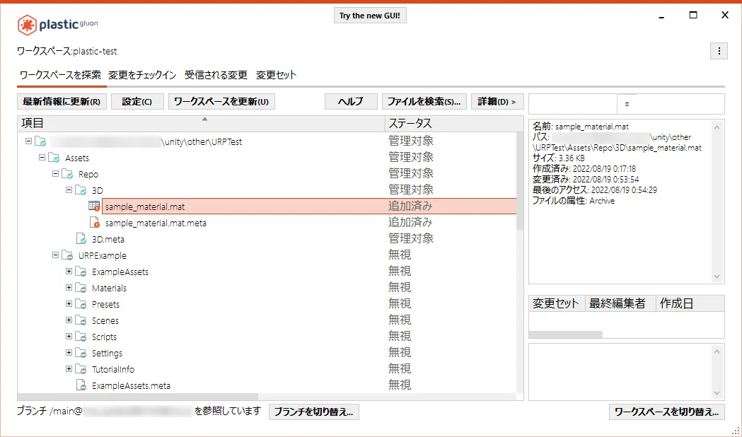
Task: Expand the Settings folder node
Action: pos(69,352)
